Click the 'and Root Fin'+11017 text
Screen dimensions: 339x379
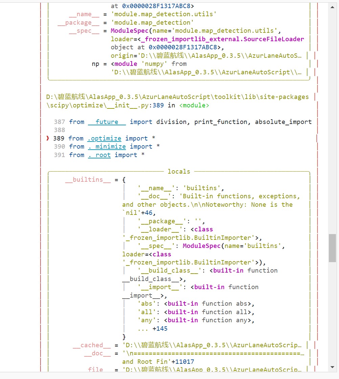tap(158, 362)
